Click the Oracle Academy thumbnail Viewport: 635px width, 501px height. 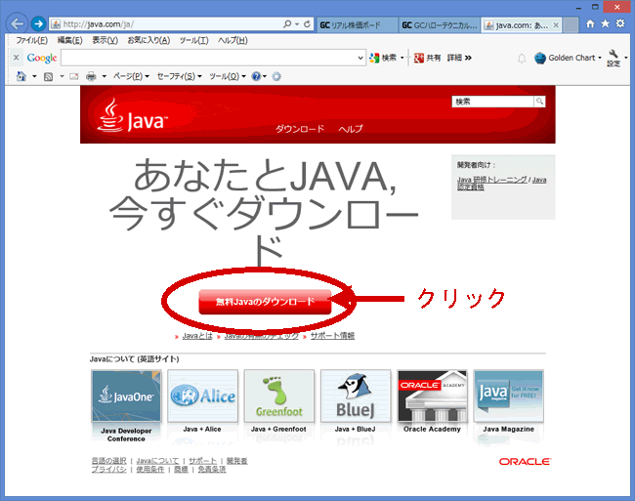(x=432, y=396)
